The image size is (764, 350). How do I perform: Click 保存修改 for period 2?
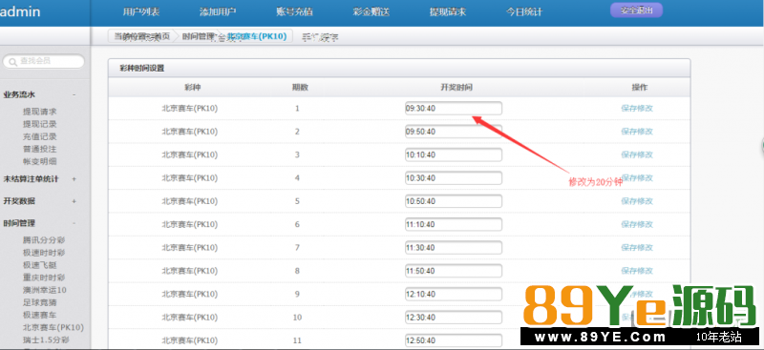[637, 132]
